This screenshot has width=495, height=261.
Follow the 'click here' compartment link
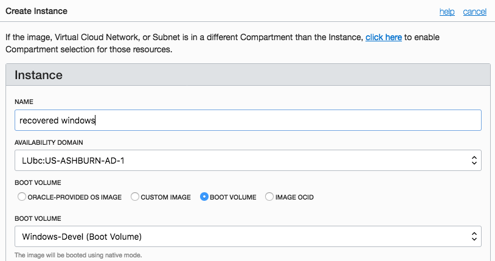point(383,38)
